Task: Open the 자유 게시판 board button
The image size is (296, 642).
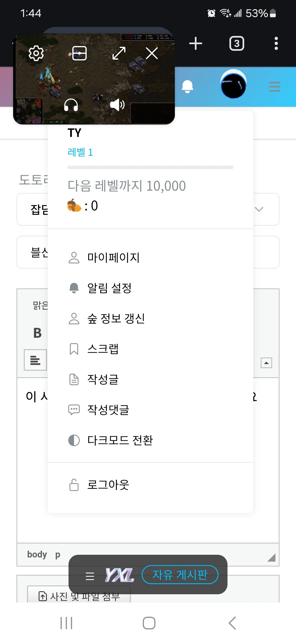Action: [180, 575]
